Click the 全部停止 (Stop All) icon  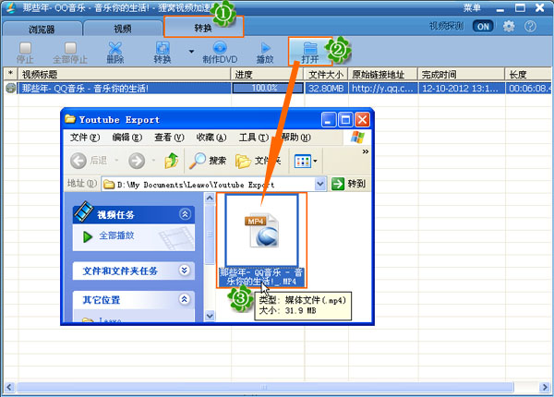(x=70, y=48)
